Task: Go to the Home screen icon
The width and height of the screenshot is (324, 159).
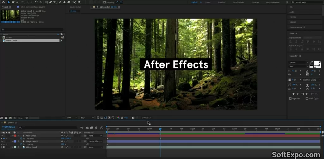Action: (x=3, y=2)
